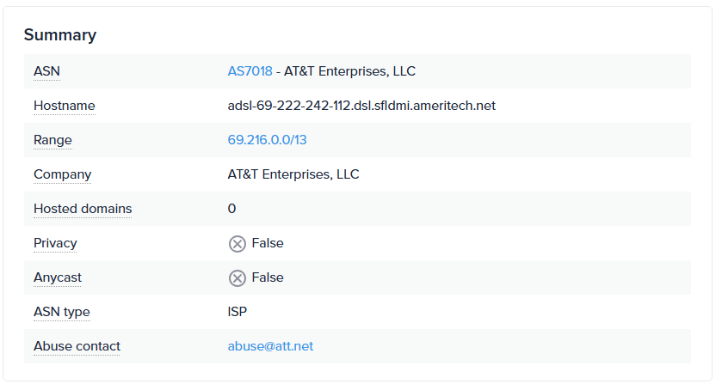Click the Anycast label
The height and width of the screenshot is (384, 716).
(58, 277)
